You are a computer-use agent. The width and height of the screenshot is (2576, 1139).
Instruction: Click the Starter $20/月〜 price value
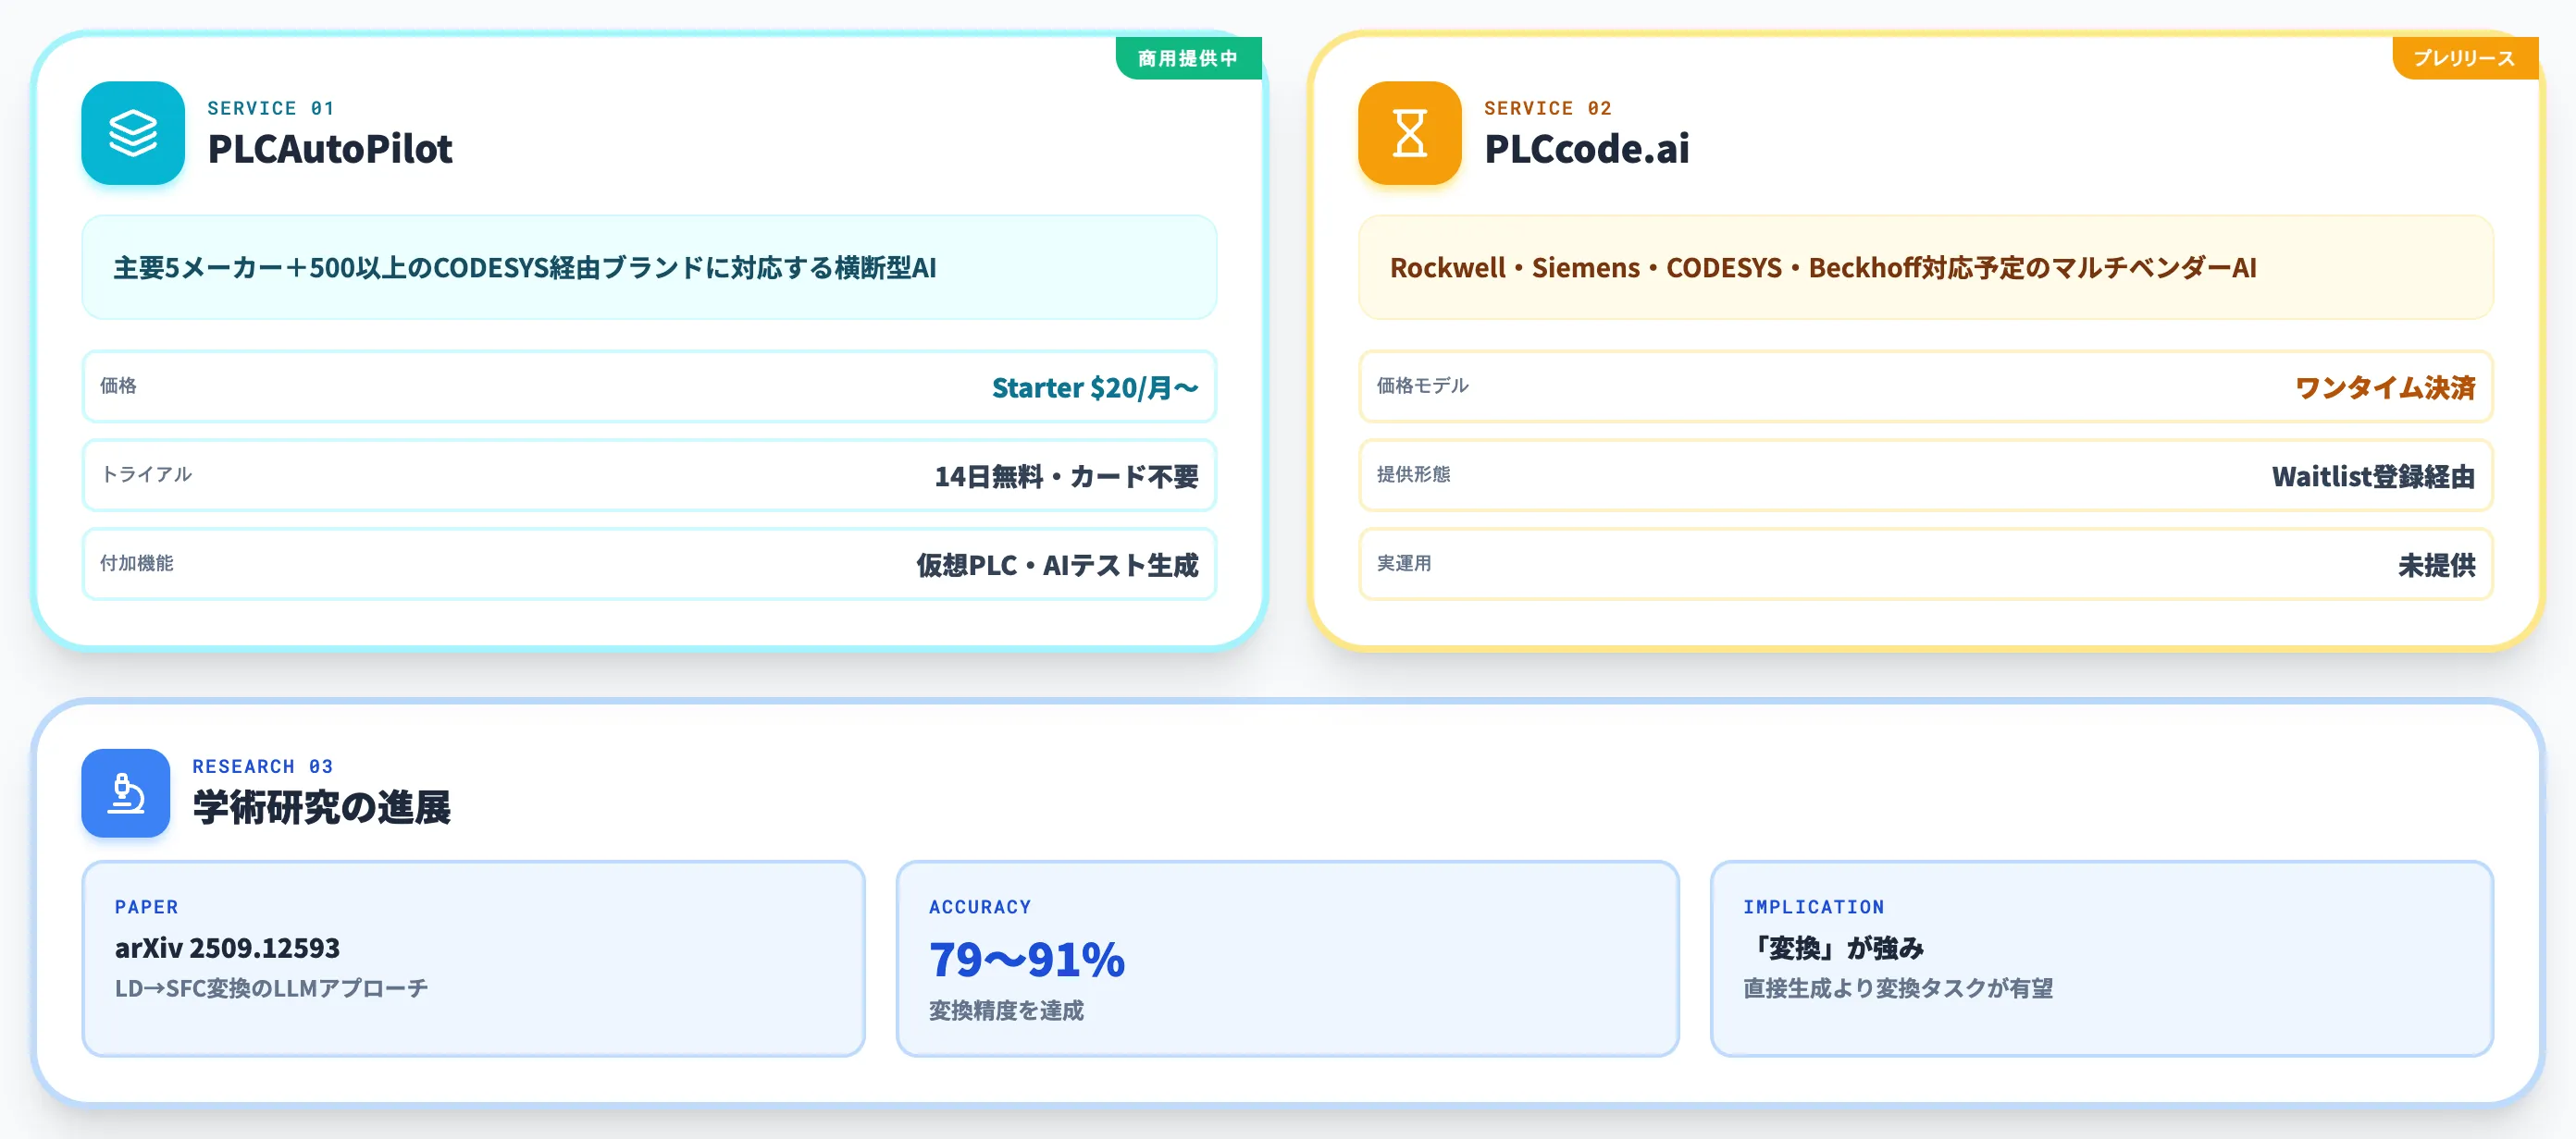click(1095, 387)
